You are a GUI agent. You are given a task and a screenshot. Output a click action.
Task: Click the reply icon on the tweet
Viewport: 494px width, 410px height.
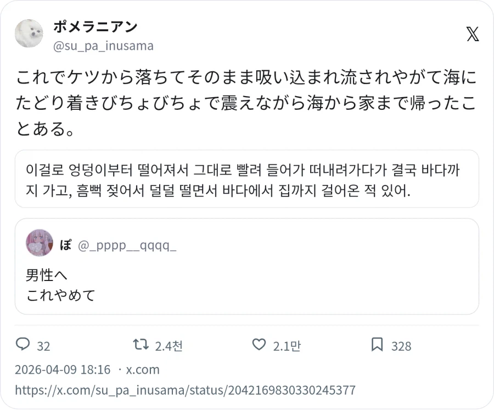click(24, 345)
